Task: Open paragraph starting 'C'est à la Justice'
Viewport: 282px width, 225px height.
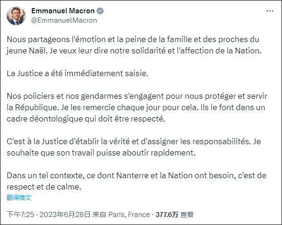Action: [x=134, y=147]
